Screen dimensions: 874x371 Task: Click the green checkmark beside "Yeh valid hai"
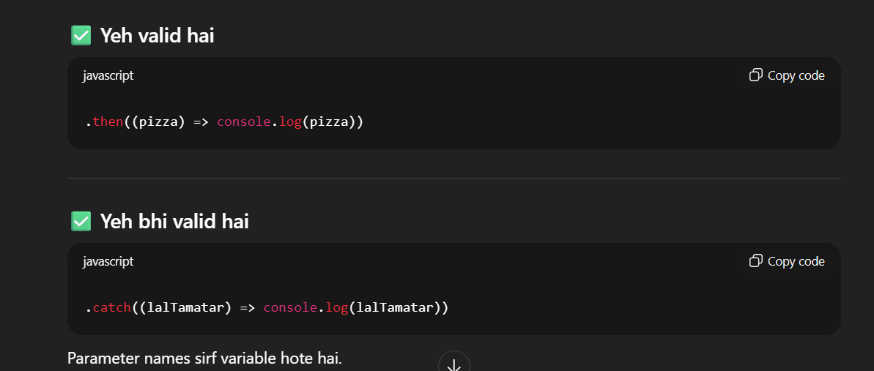[x=81, y=35]
